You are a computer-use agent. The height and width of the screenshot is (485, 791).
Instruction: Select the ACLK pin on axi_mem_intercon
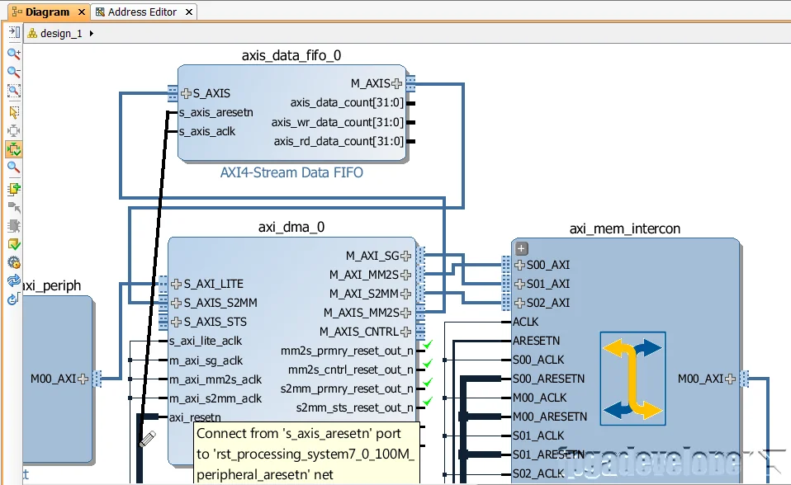tap(526, 322)
